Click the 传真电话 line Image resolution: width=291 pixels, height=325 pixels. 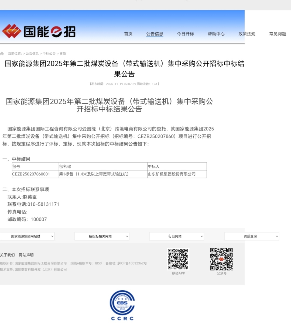[18, 212]
